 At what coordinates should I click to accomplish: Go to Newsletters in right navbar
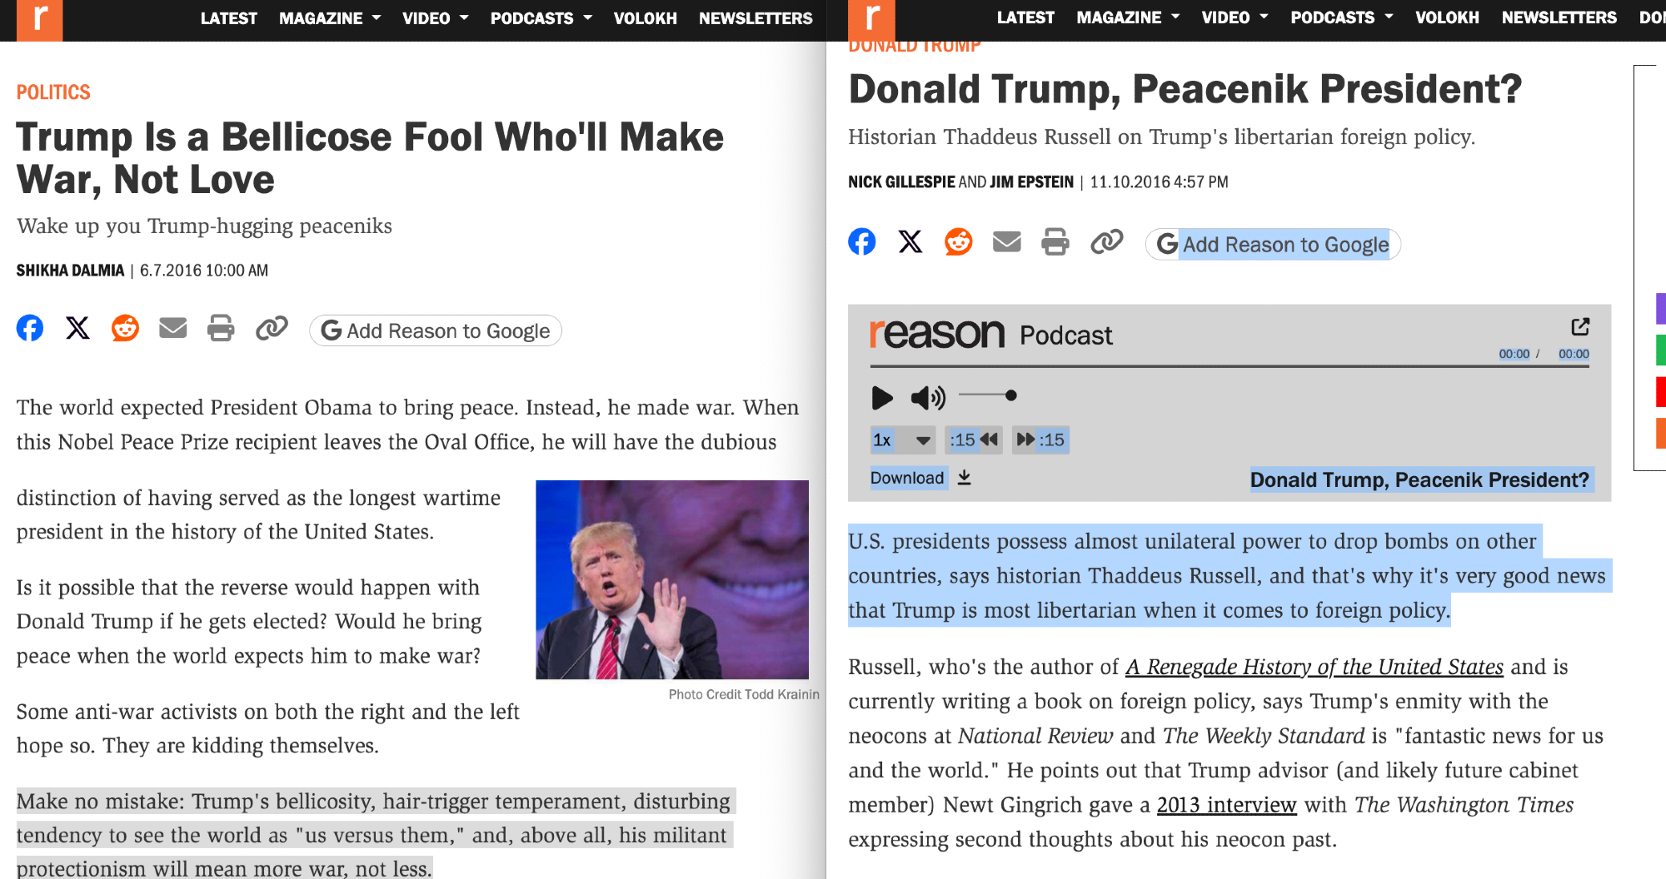(x=1559, y=17)
